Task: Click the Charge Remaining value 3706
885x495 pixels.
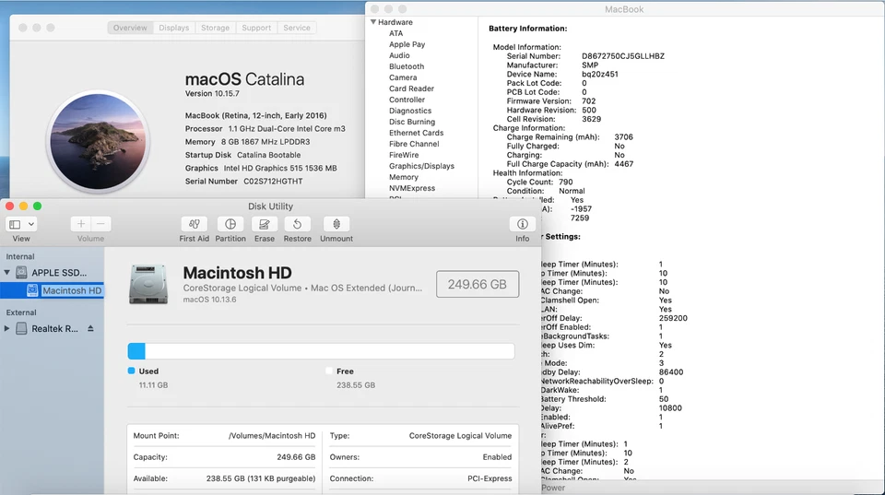Action: tap(624, 136)
